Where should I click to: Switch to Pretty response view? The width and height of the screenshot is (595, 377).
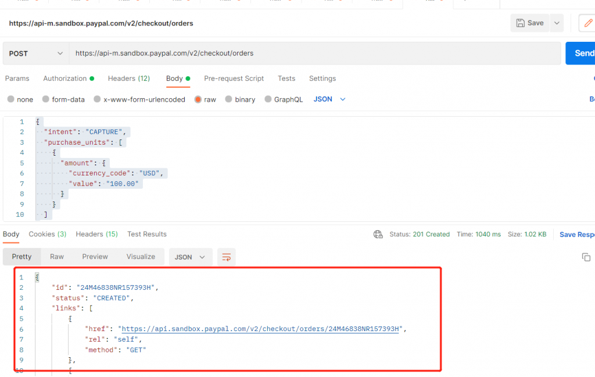coord(21,257)
